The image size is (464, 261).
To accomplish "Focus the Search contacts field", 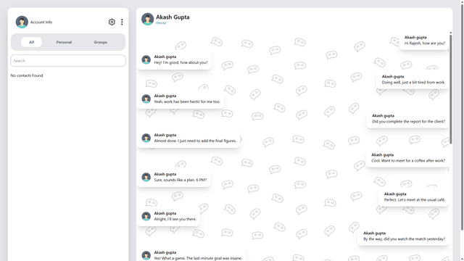I will click(x=68, y=61).
